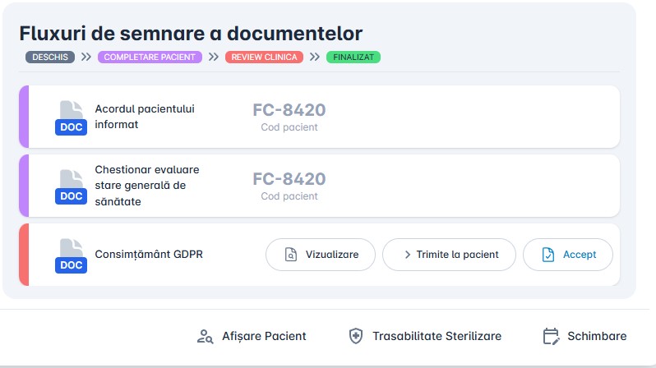Select the DESCHIS status badge

pos(50,57)
